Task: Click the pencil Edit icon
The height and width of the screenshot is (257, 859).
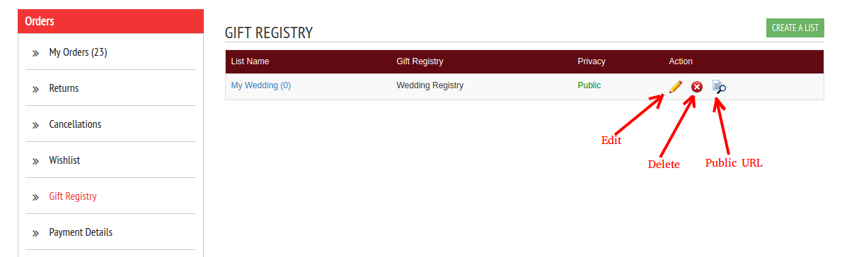Action: coord(676,86)
